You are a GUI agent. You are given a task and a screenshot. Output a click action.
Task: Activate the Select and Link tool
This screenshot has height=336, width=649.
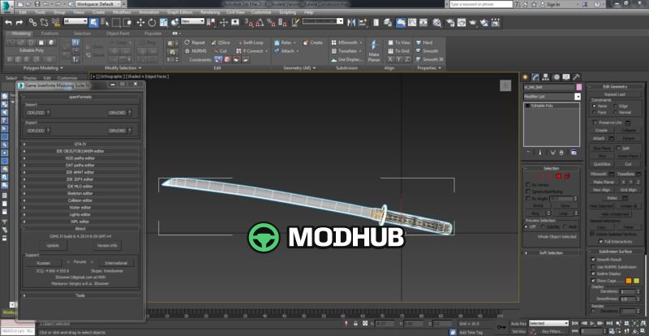click(x=34, y=23)
